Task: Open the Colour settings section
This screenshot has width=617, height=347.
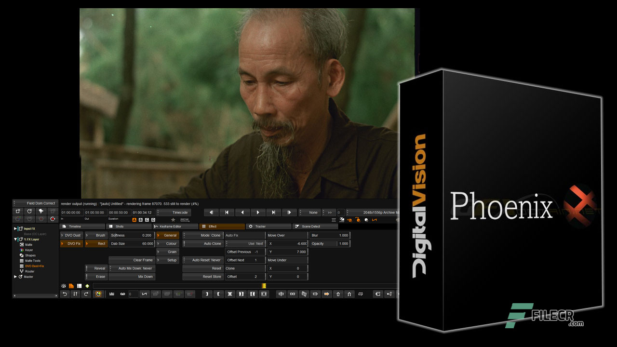Action: [168, 244]
